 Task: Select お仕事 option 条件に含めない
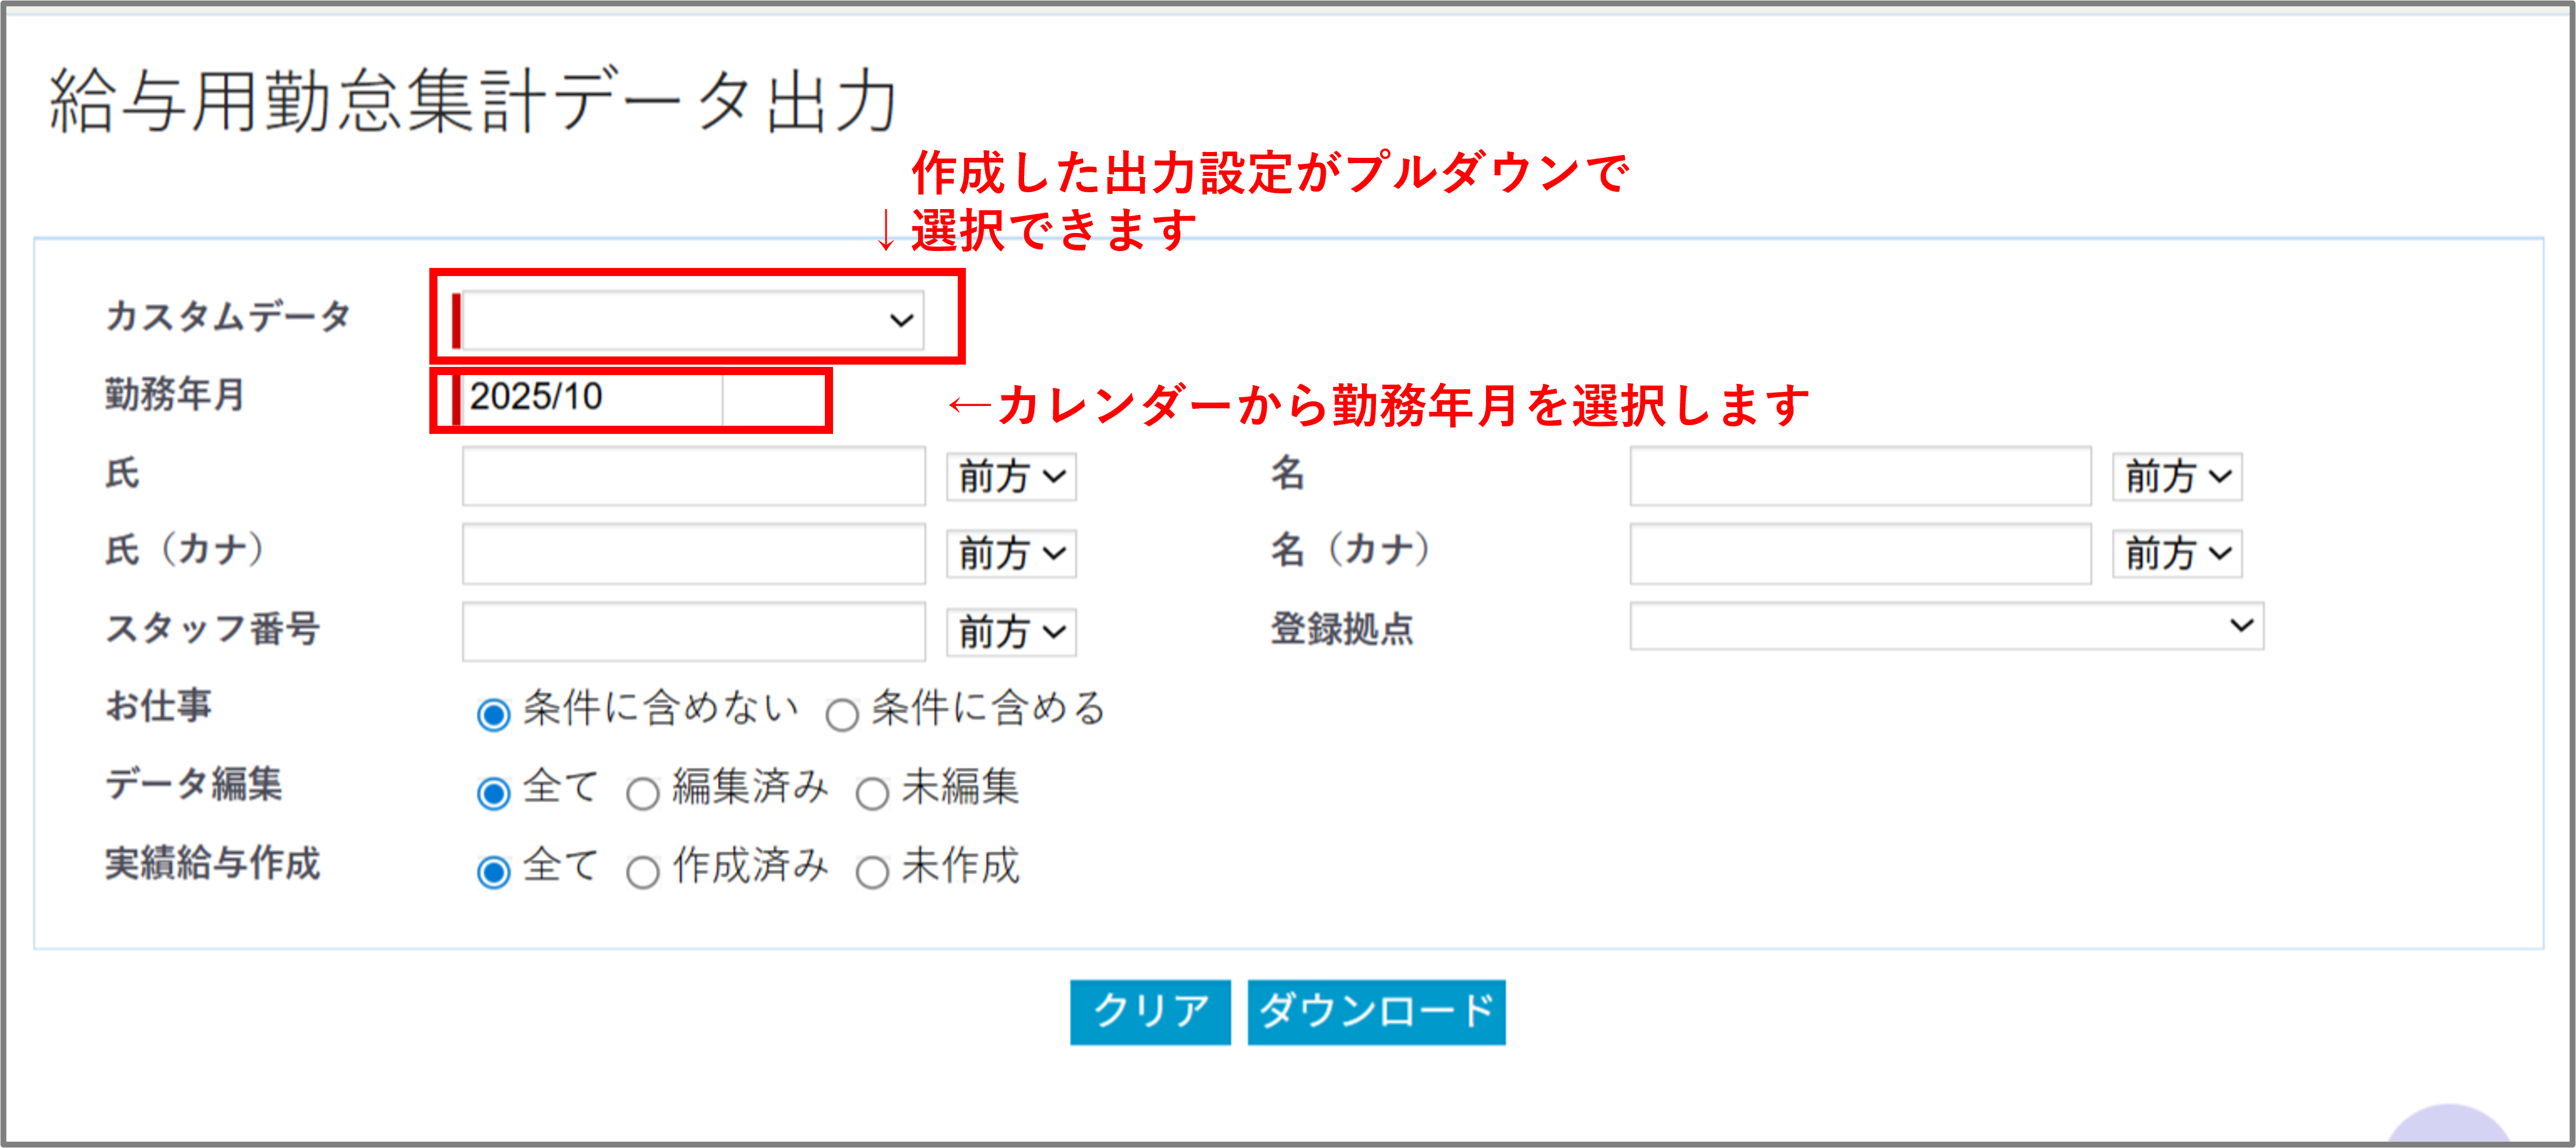(x=494, y=715)
